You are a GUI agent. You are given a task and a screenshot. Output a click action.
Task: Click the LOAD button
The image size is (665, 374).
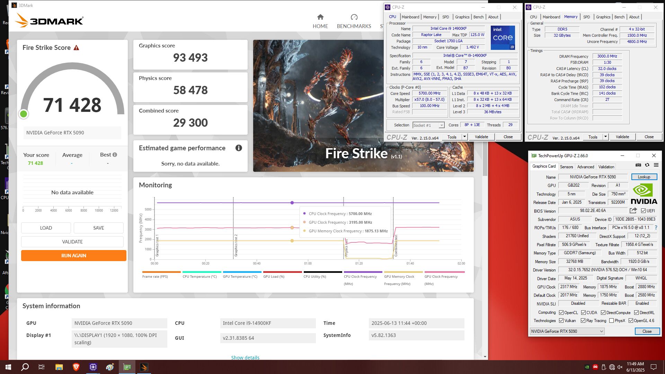[46, 228]
